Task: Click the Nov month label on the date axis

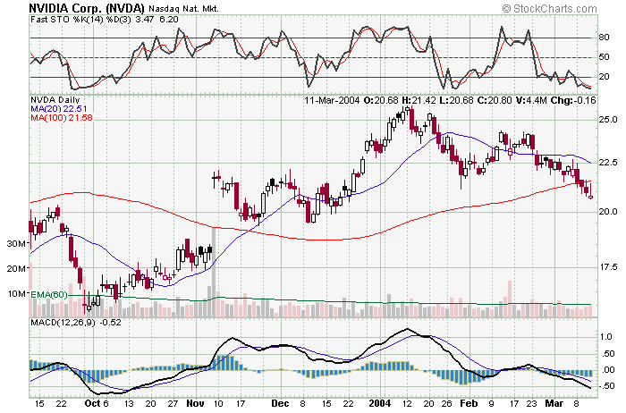Action: click(195, 403)
